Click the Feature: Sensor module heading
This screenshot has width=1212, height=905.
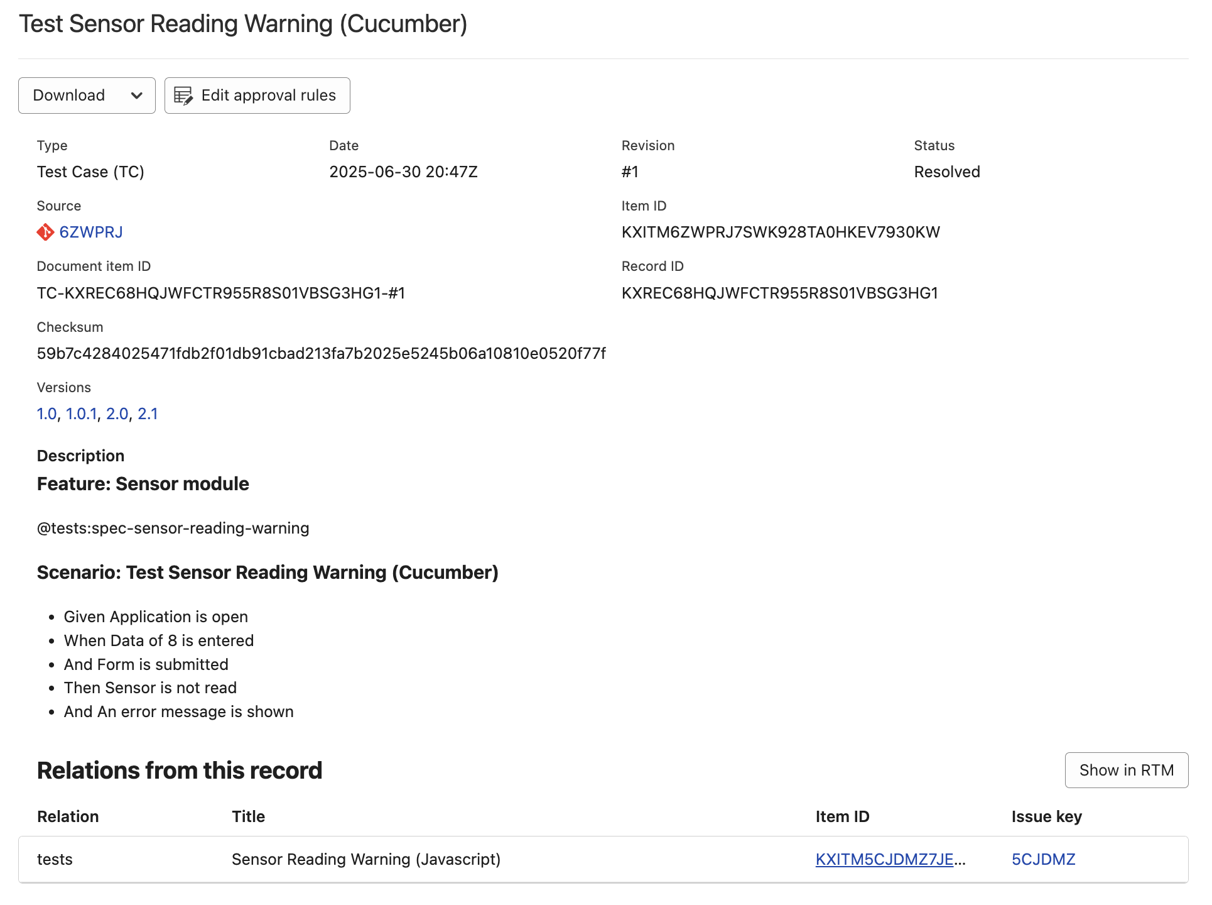pos(143,484)
